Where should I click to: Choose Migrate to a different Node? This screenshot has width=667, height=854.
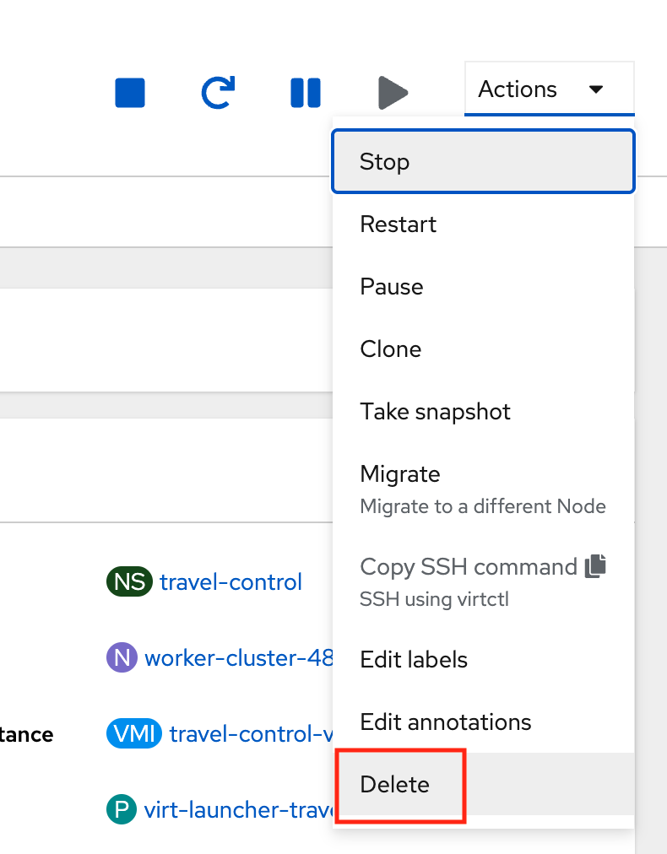483,489
